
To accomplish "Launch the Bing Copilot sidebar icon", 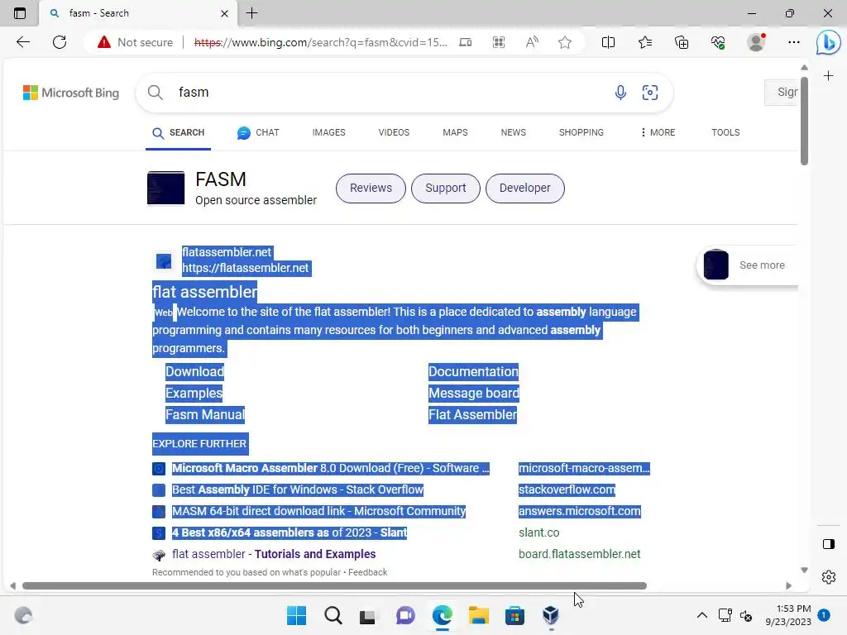I will click(828, 43).
